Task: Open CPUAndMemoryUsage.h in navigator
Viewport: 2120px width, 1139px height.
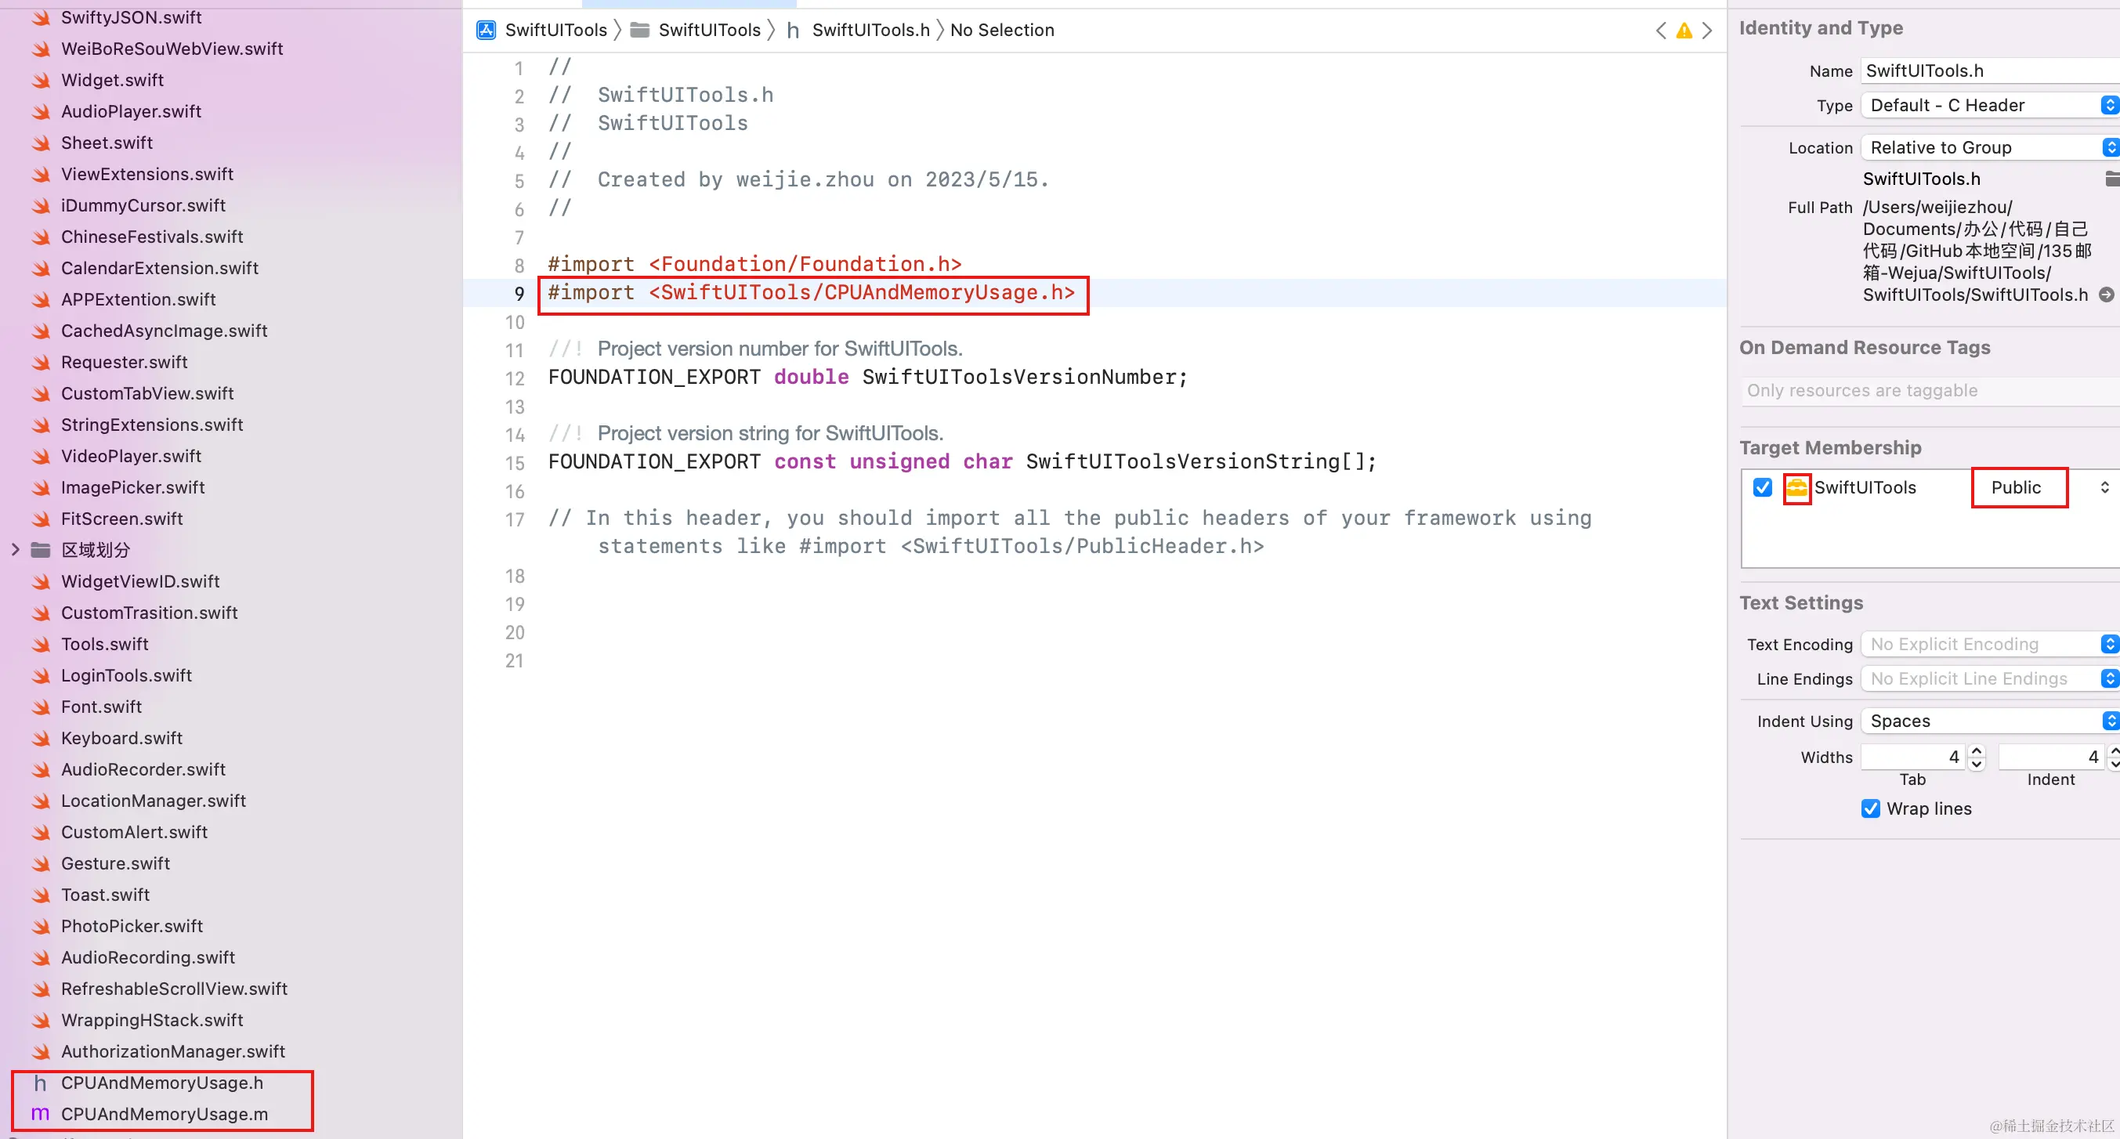Action: [161, 1083]
